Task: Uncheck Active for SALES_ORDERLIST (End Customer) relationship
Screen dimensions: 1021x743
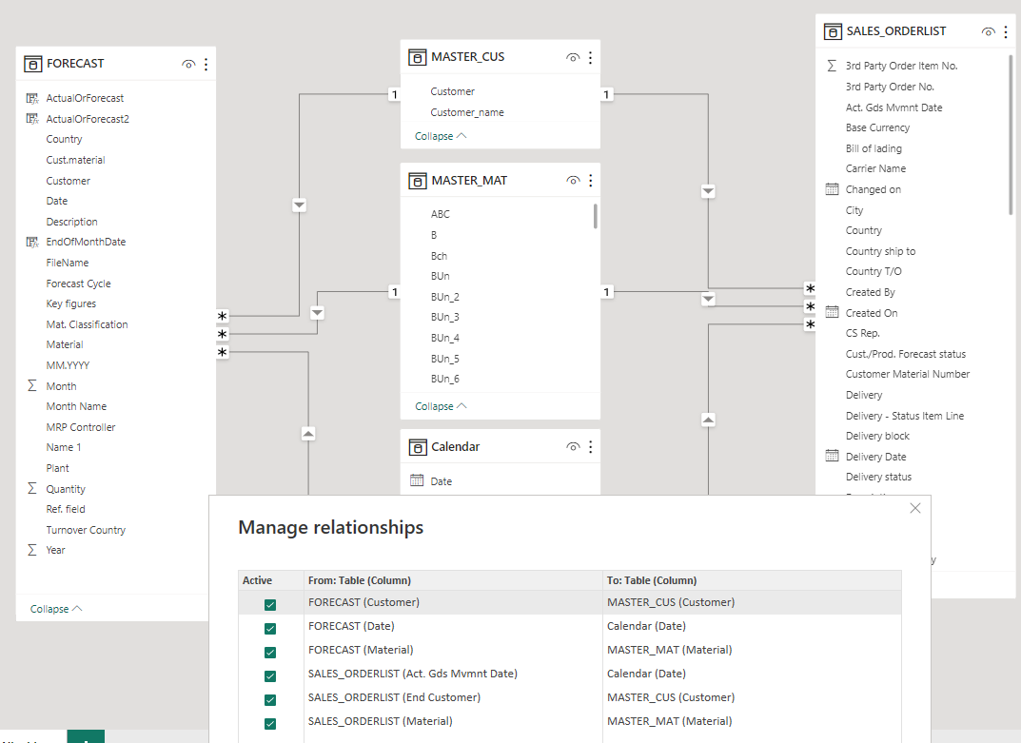Action: [x=270, y=699]
